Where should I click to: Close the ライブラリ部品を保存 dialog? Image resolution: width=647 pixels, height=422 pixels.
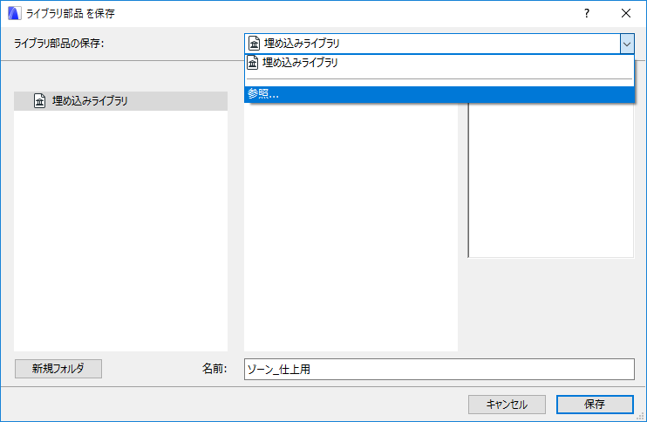(626, 14)
